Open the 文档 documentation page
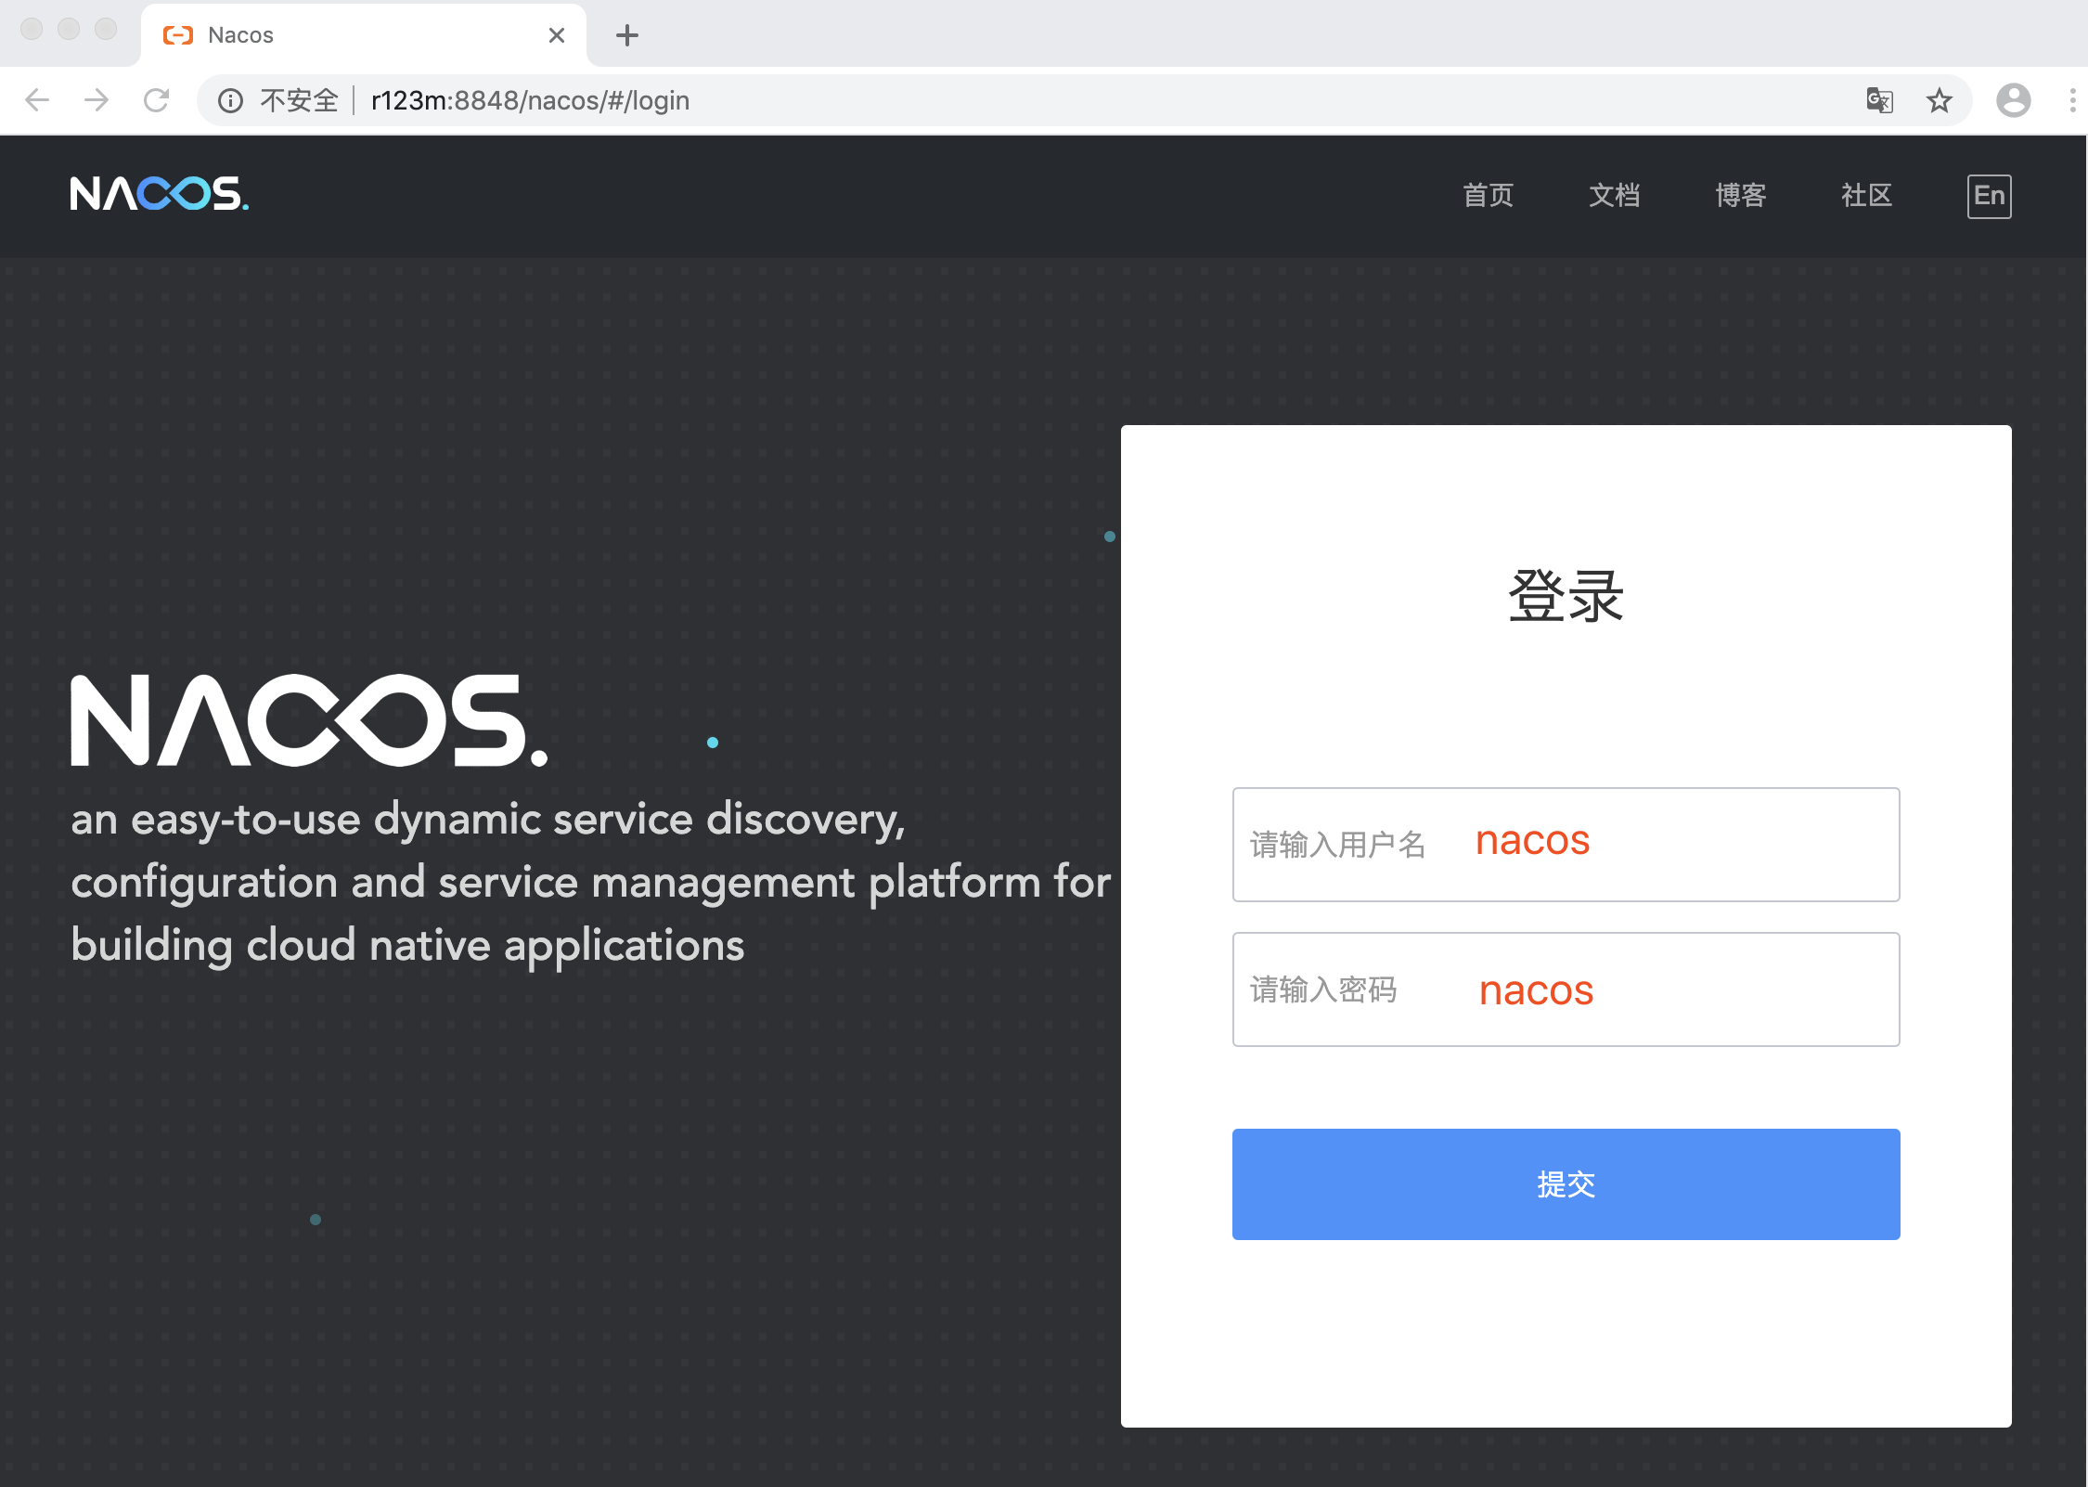Viewport: 2088px width, 1487px height. 1615,195
